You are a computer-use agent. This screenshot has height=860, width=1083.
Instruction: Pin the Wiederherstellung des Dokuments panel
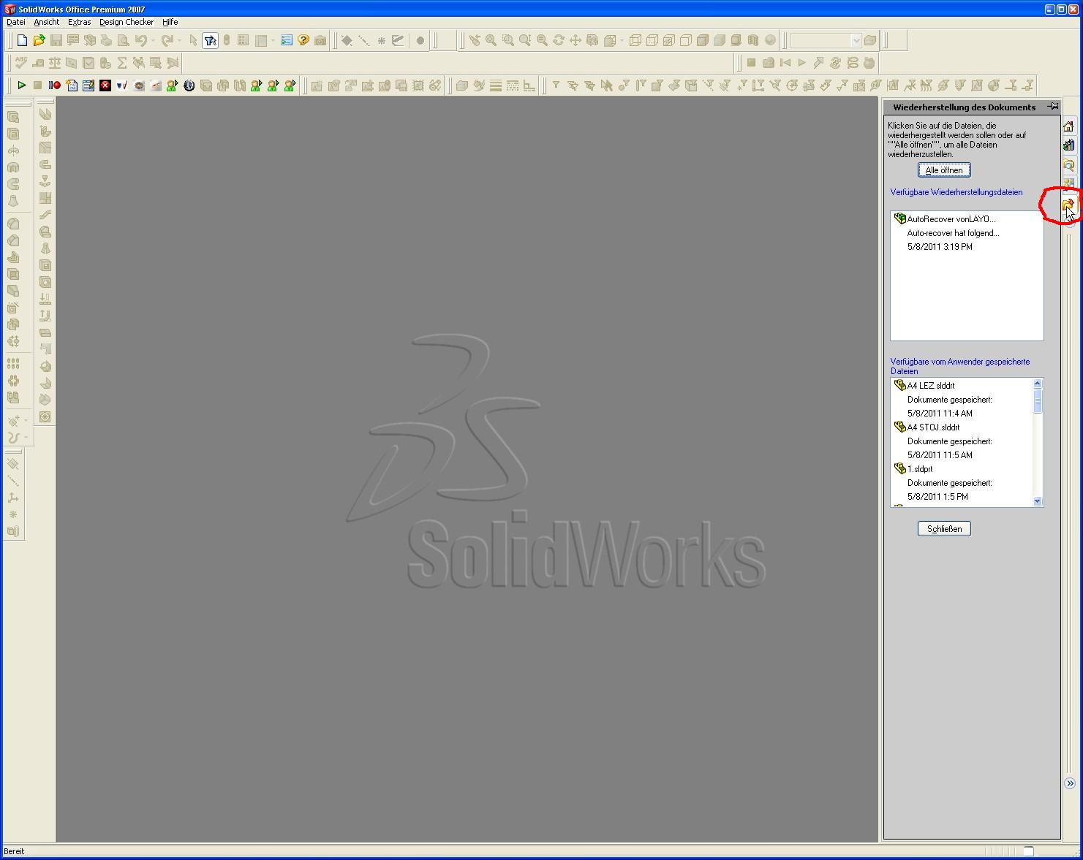pyautogui.click(x=1053, y=107)
